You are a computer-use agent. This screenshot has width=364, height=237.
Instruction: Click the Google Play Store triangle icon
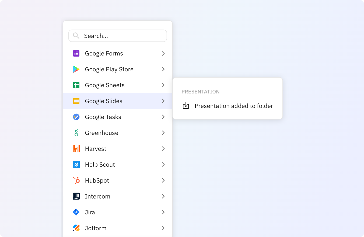(x=76, y=69)
